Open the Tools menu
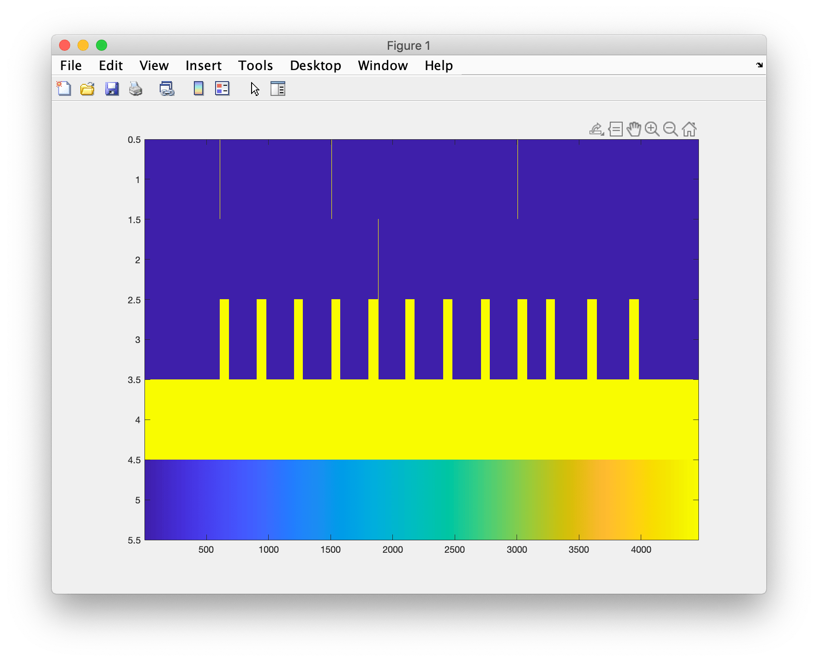Screen dimensions: 818x662 (255, 65)
